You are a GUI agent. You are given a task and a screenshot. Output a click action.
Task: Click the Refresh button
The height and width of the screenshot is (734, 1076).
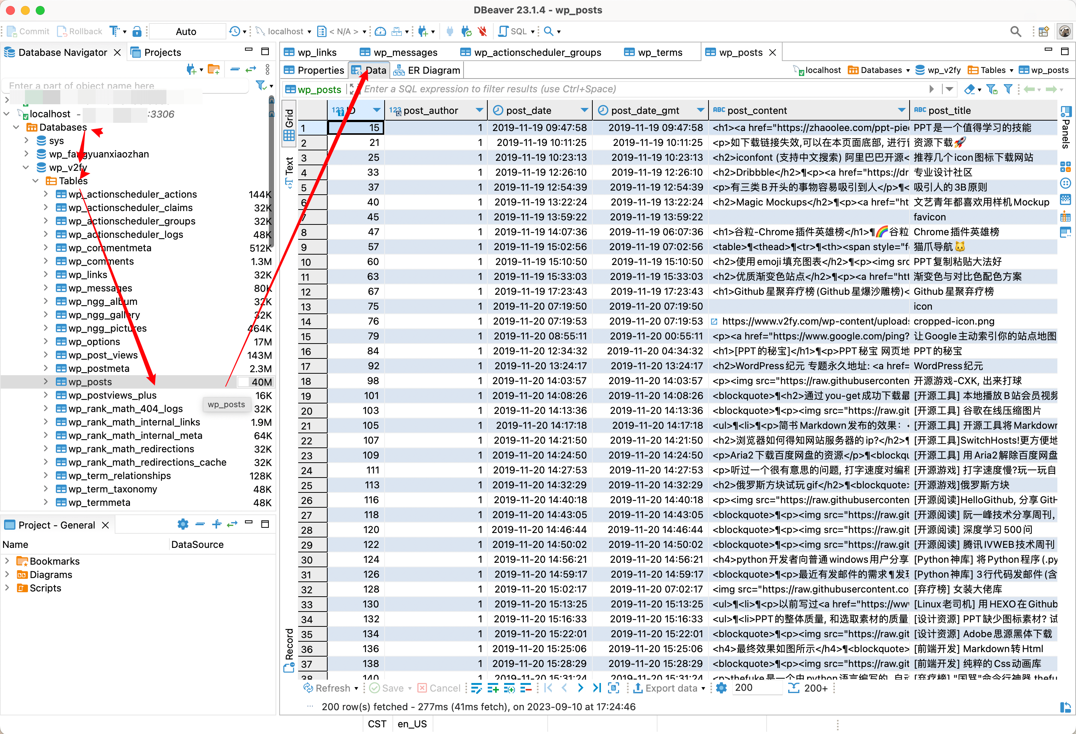(327, 688)
